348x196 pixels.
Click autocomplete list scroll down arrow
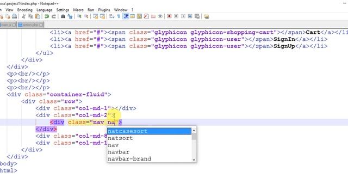pyautogui.click(x=194, y=160)
